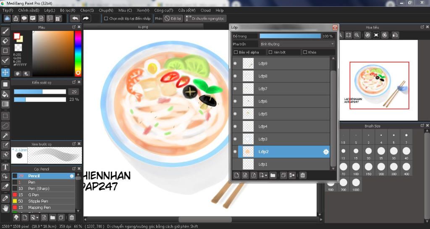Undock the Màu color panel
This screenshot has width=430, height=229.
tap(74, 27)
